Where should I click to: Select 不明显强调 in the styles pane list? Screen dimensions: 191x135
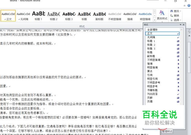[163, 60]
